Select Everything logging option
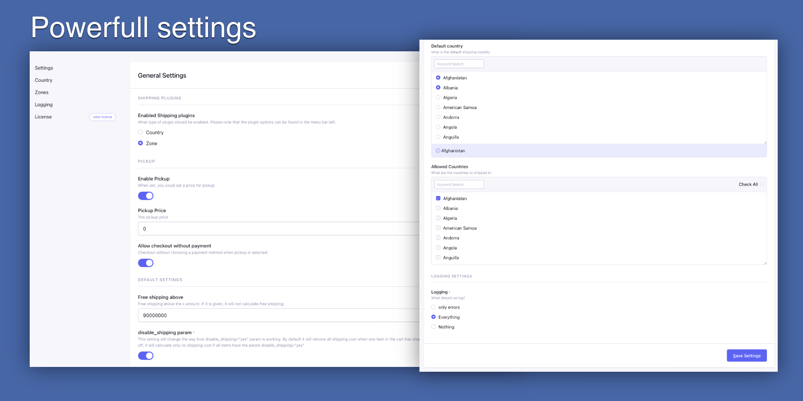 433,317
